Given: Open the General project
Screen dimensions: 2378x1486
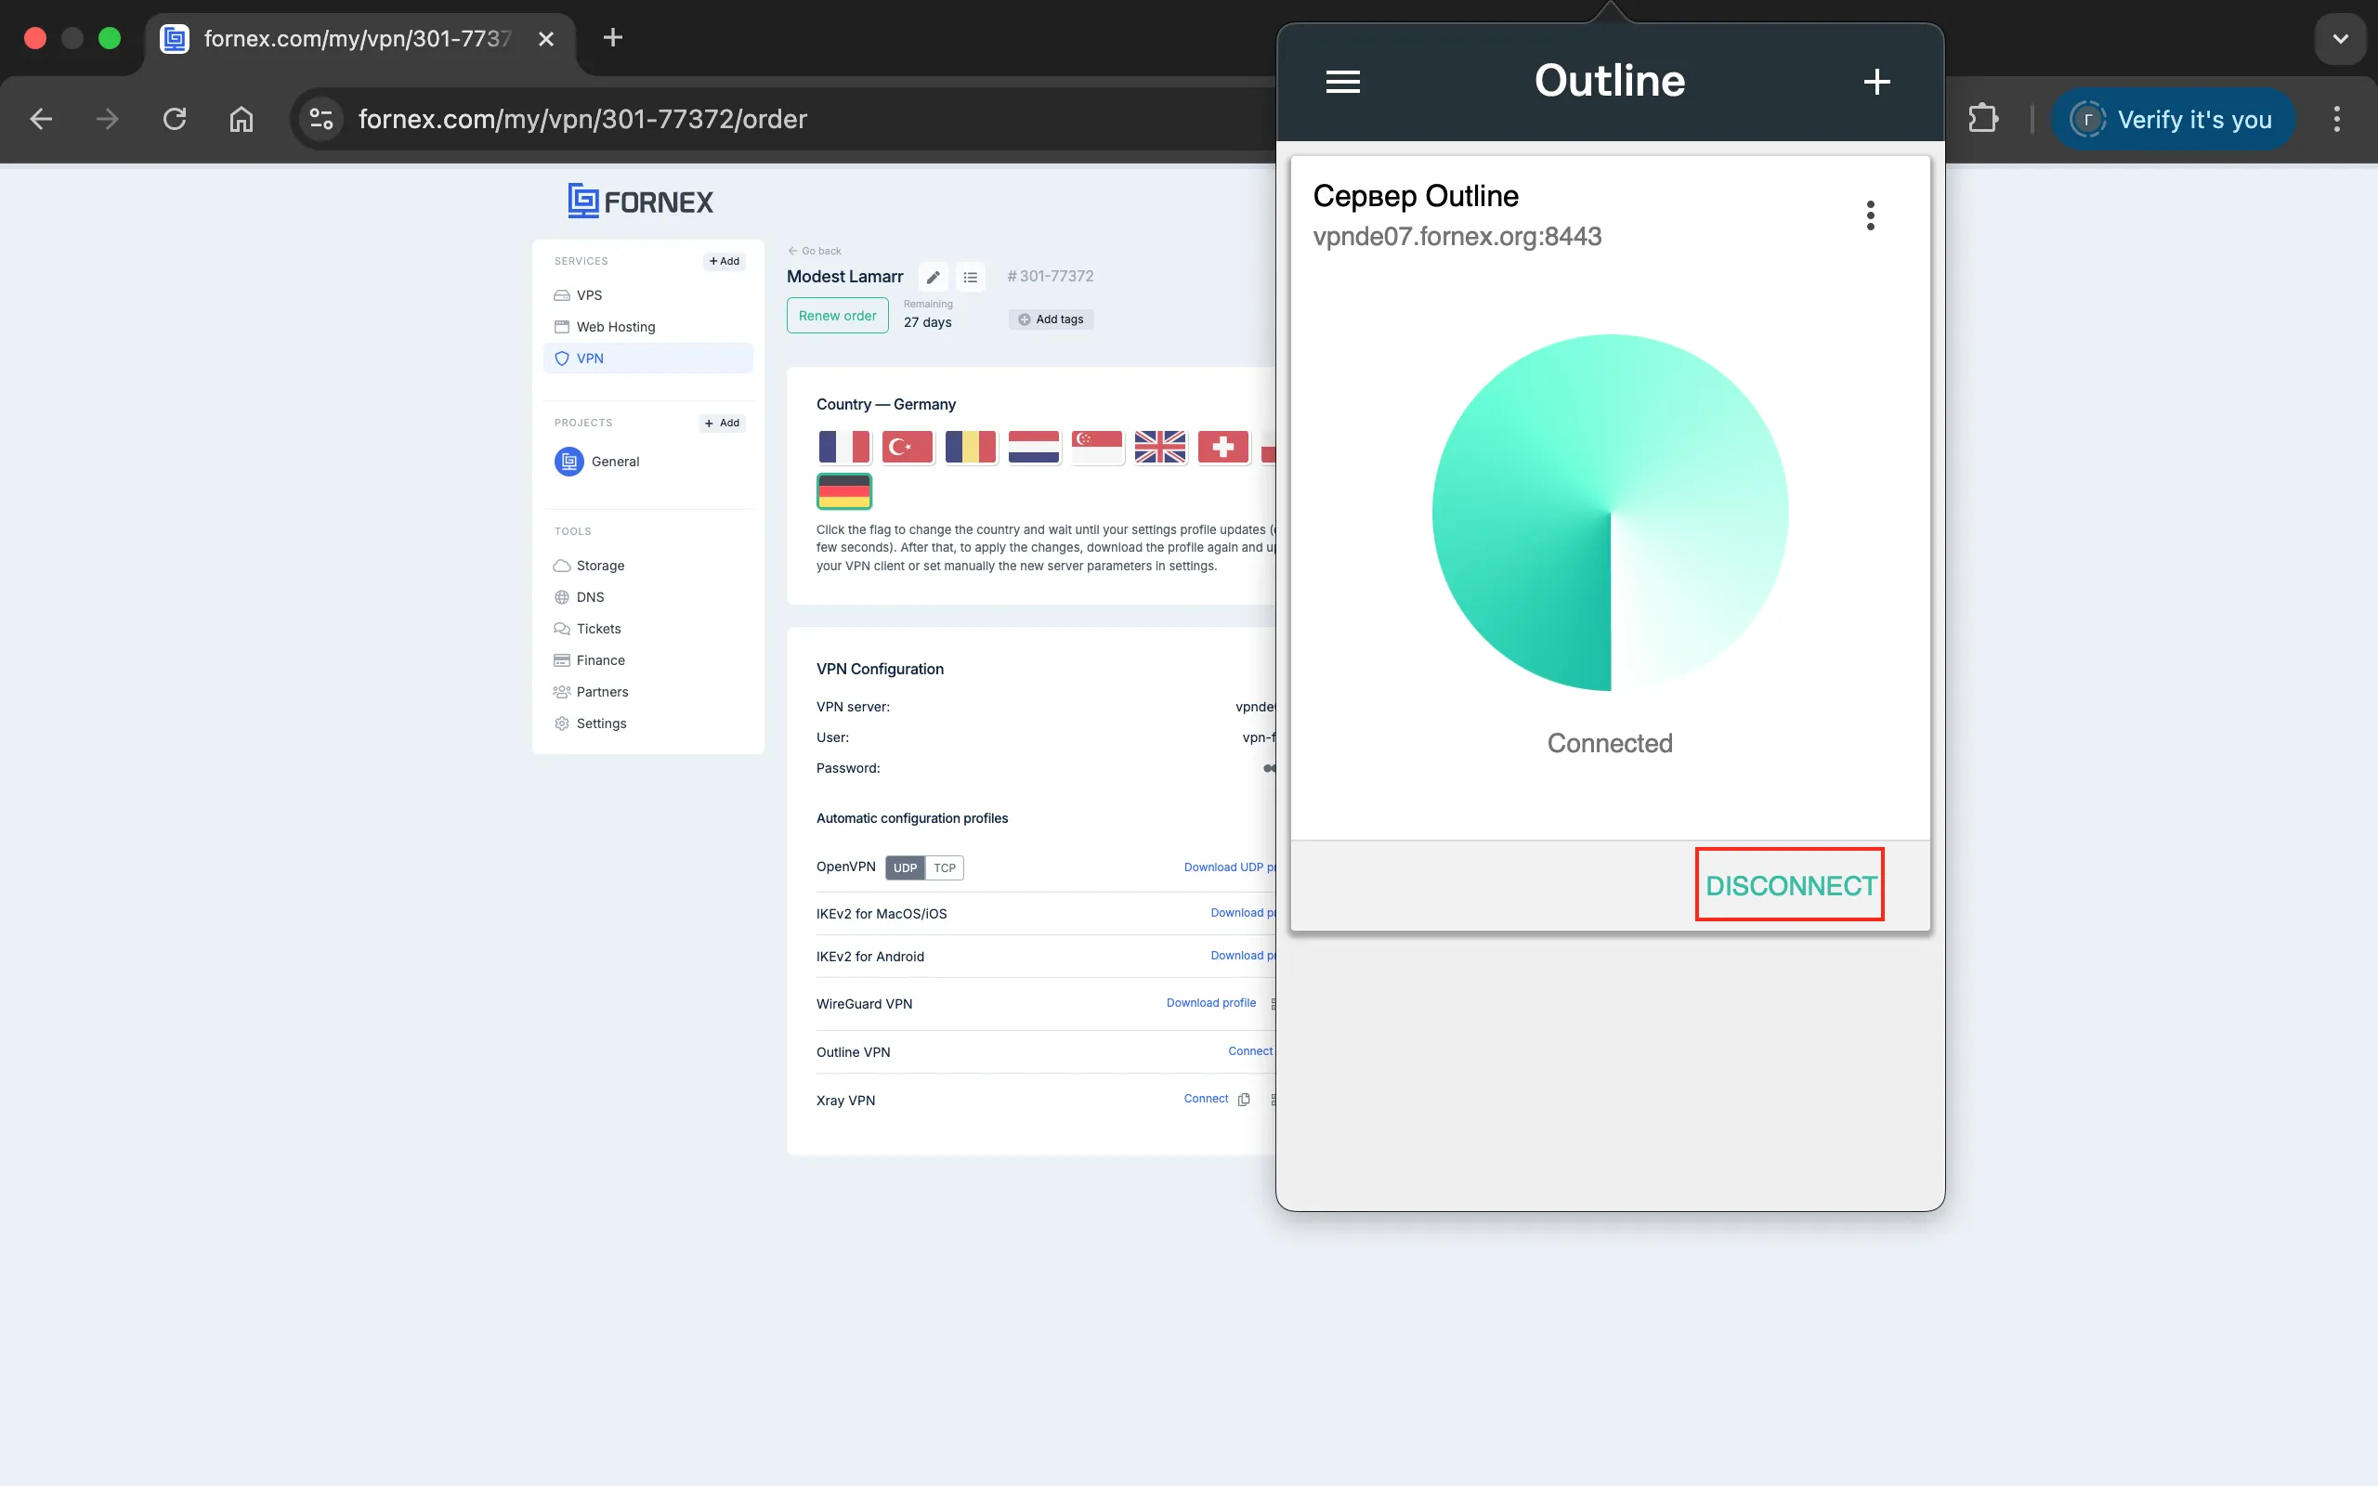Looking at the screenshot, I should (x=596, y=461).
